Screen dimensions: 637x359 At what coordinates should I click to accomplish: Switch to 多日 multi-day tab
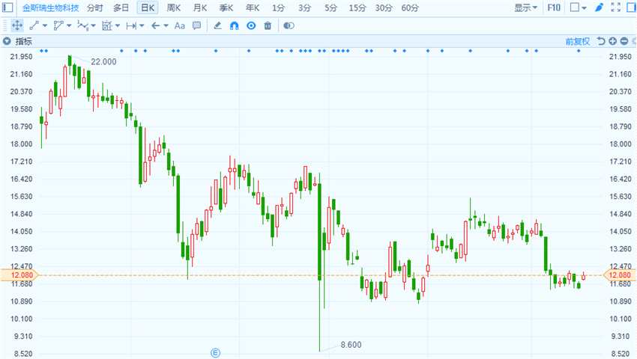tap(121, 7)
